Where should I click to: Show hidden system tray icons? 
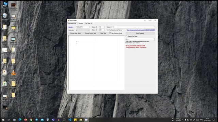(x=183, y=120)
